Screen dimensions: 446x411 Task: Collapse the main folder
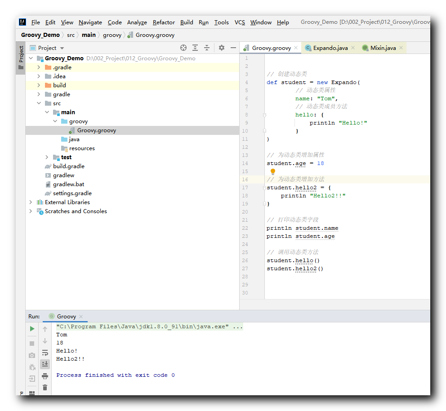47,112
